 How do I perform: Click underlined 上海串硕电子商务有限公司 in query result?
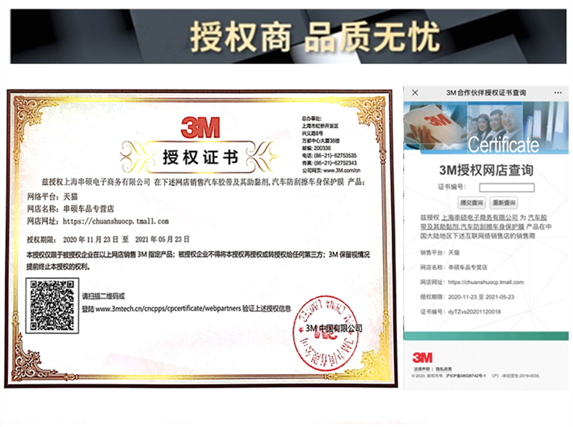click(479, 217)
